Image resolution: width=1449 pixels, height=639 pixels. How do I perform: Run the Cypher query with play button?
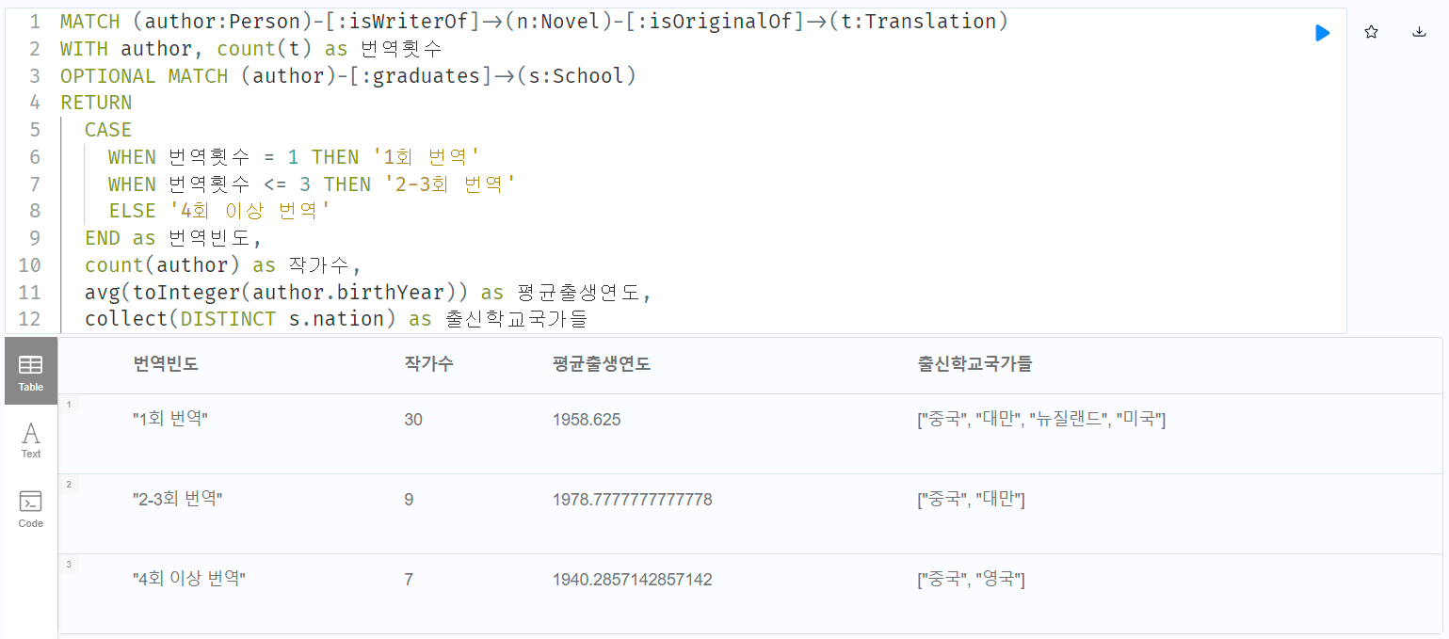click(1322, 33)
